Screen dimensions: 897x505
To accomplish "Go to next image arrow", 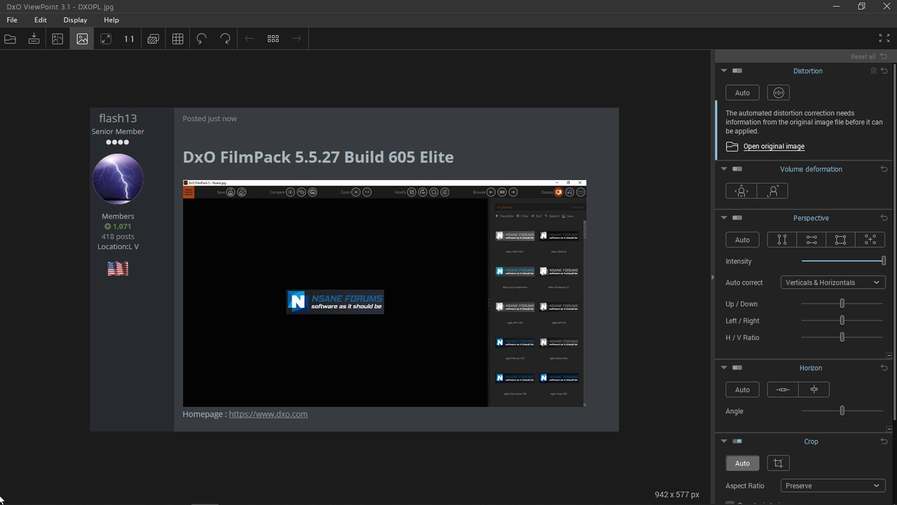I will 296,39.
